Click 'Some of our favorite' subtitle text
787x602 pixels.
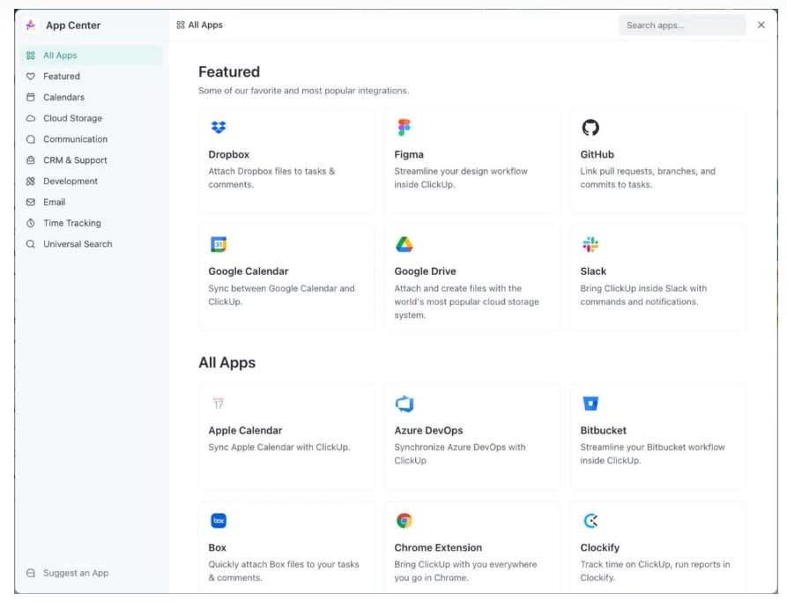(304, 91)
